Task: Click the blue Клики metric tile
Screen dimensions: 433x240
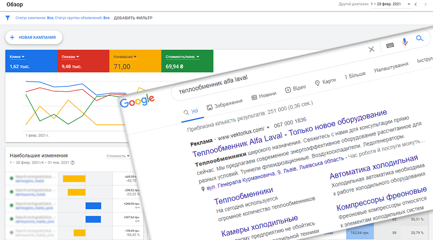Action: coord(31,61)
